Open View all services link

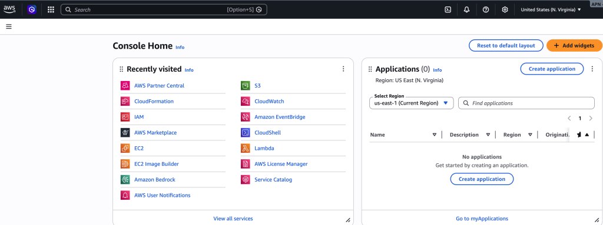233,219
